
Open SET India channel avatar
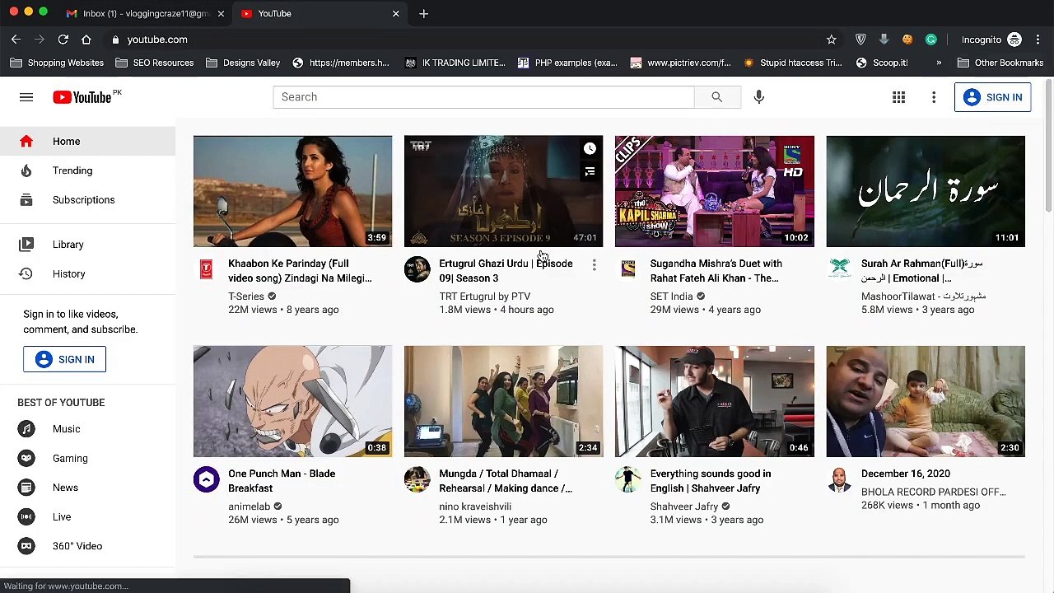tap(627, 269)
